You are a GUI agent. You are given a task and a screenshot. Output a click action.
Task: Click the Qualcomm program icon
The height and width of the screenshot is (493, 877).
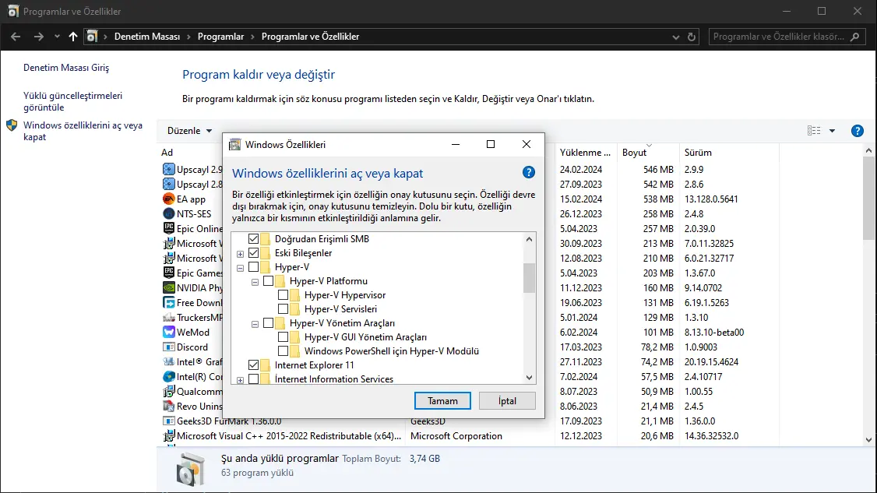[168, 391]
